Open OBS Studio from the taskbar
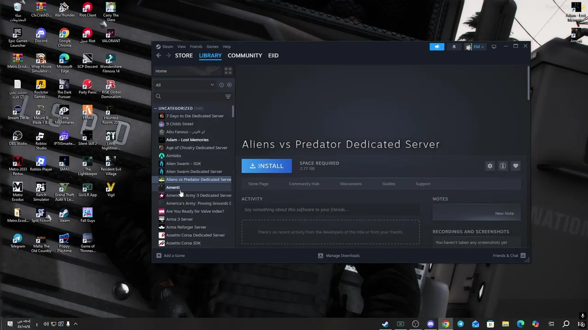Image resolution: width=588 pixels, height=330 pixels. (415, 324)
